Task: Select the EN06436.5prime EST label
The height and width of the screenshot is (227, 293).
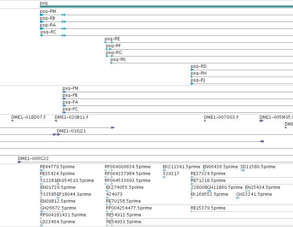Action: coord(220,167)
